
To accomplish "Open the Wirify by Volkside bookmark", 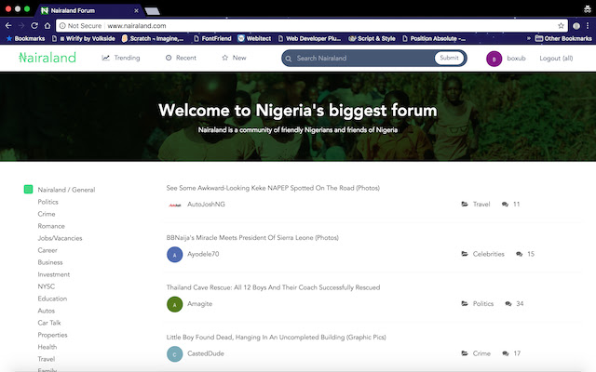I will click(84, 38).
